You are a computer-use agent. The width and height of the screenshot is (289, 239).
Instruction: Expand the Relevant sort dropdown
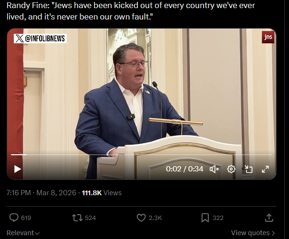click(x=23, y=233)
